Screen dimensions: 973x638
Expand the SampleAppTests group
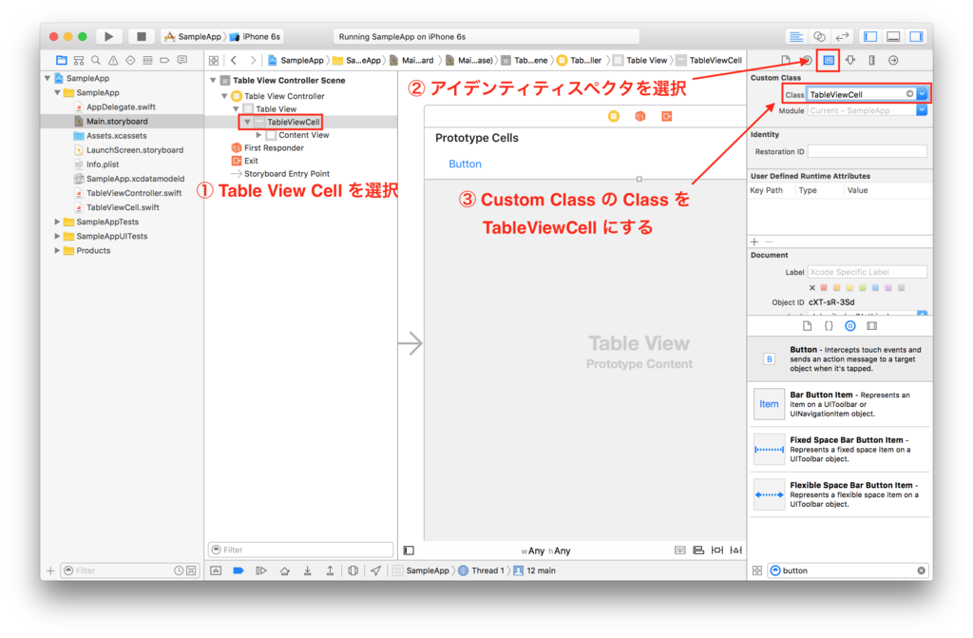click(57, 222)
